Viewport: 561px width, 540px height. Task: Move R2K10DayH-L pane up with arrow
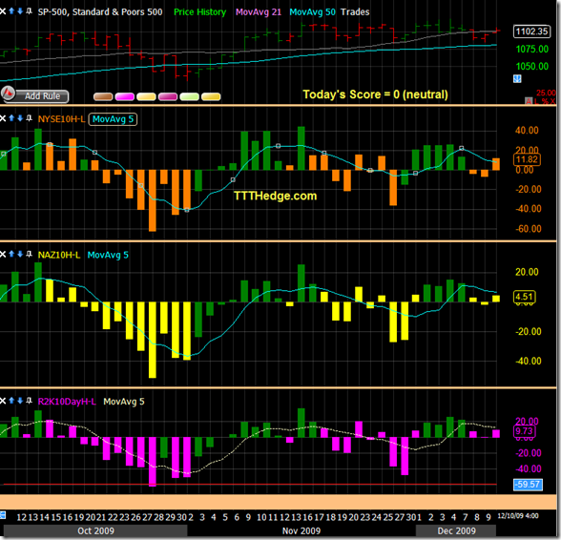tap(11, 401)
